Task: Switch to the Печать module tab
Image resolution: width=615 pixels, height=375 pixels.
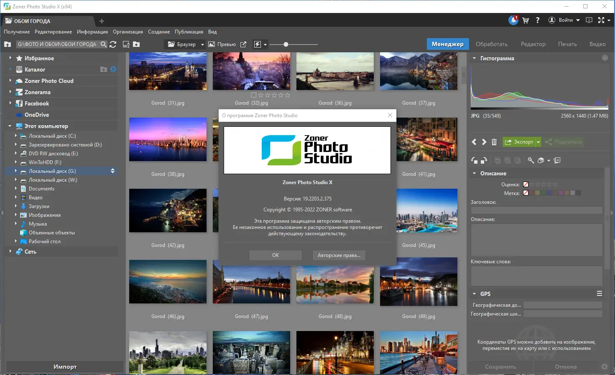Action: [x=567, y=44]
